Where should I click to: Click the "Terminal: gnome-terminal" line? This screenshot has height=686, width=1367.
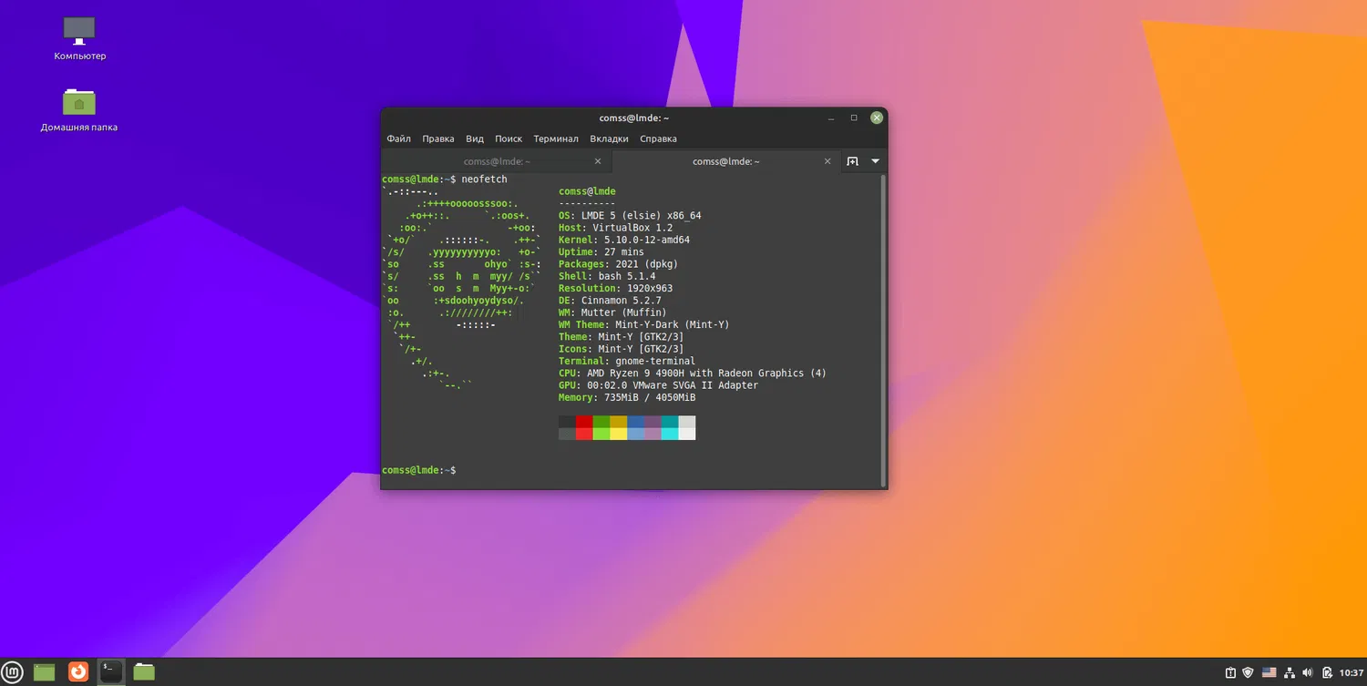pyautogui.click(x=627, y=362)
